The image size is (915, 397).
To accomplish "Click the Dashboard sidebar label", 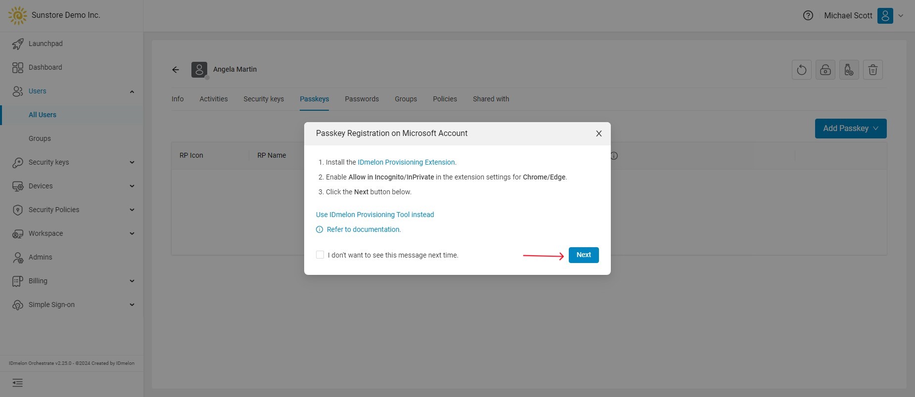I will coord(46,67).
